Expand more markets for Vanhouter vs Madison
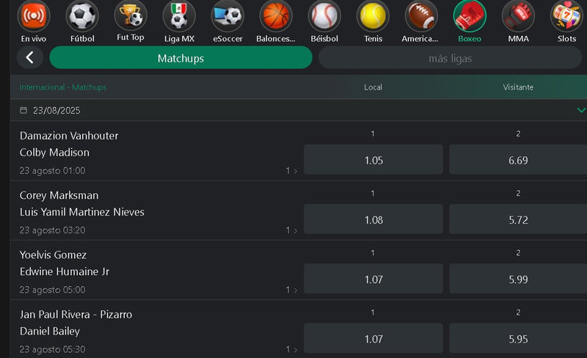This screenshot has width=587, height=358. click(291, 171)
